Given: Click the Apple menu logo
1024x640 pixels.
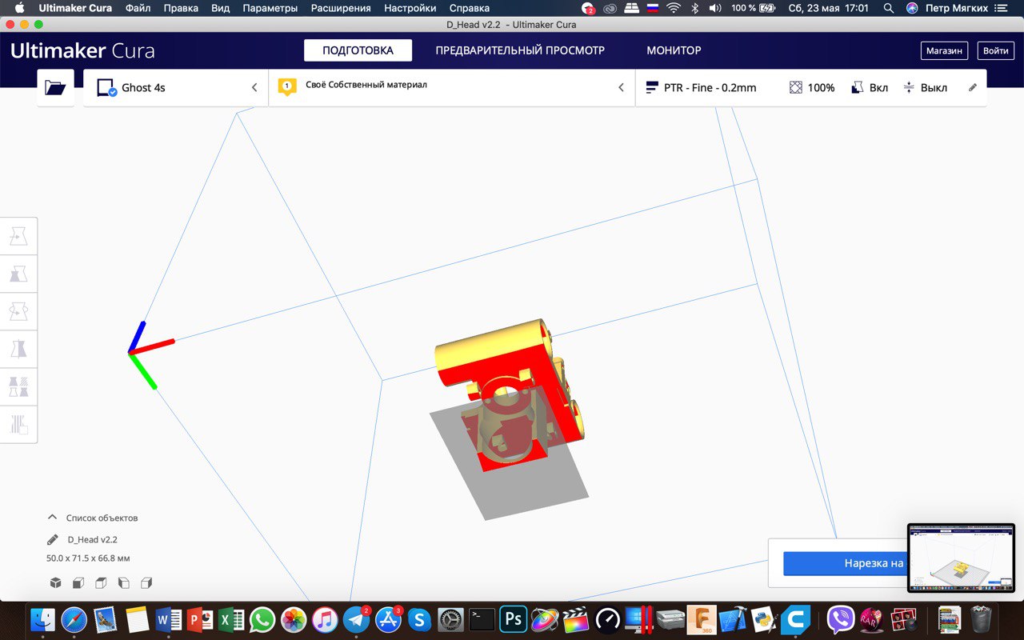Looking at the screenshot, I should click(x=19, y=8).
